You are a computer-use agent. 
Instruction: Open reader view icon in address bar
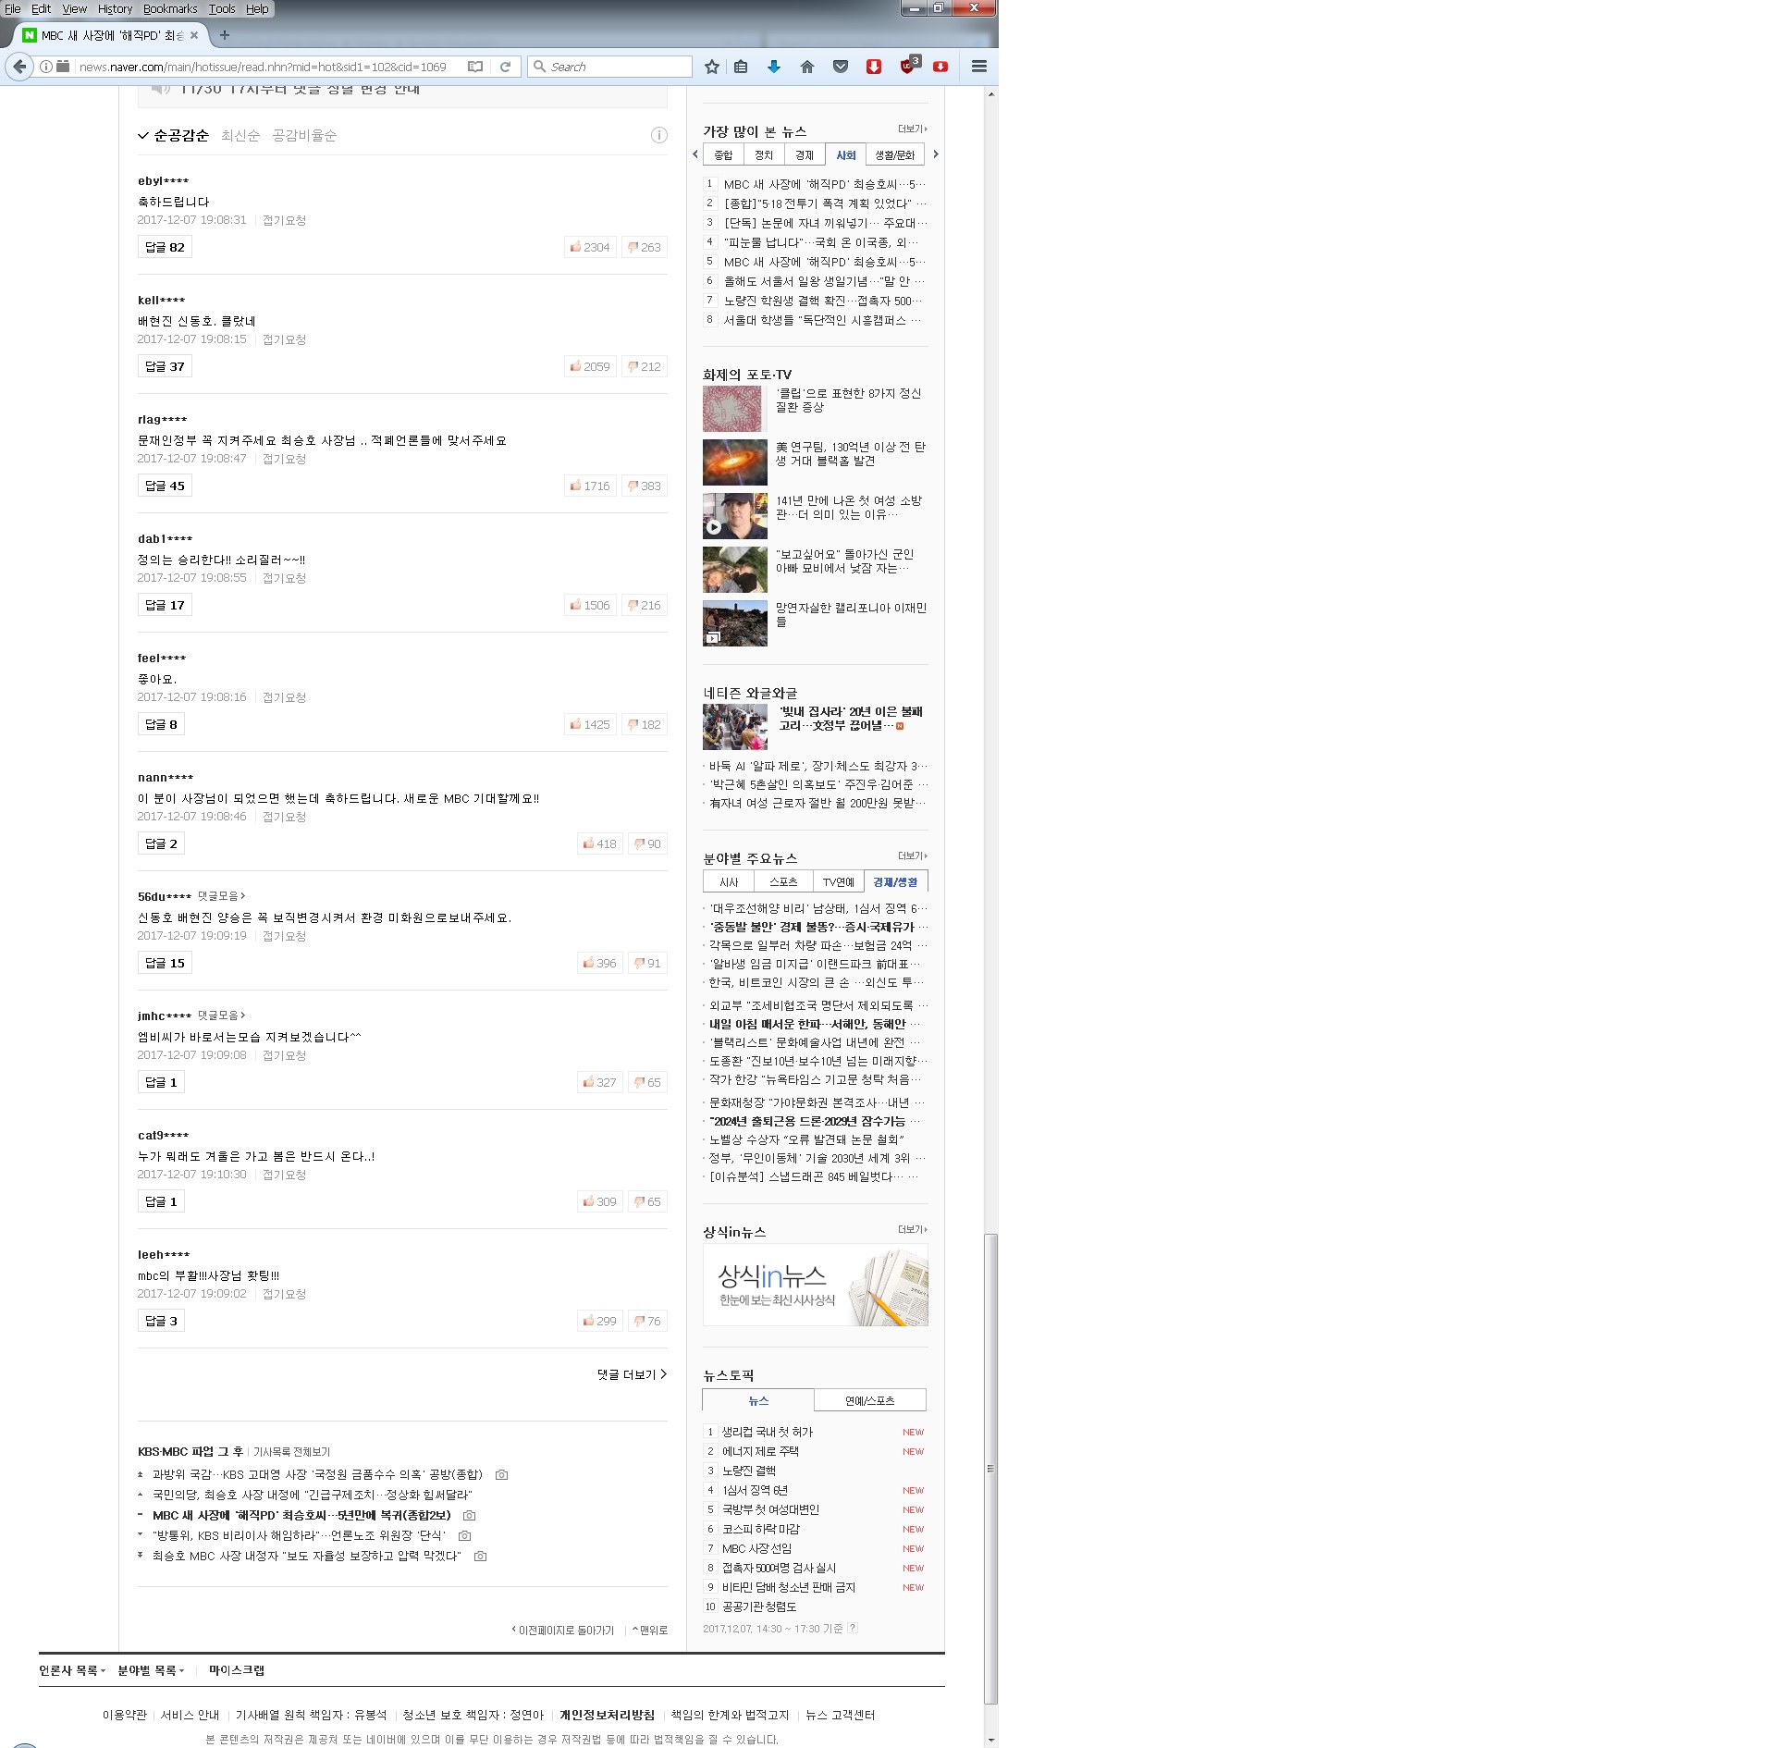[475, 67]
